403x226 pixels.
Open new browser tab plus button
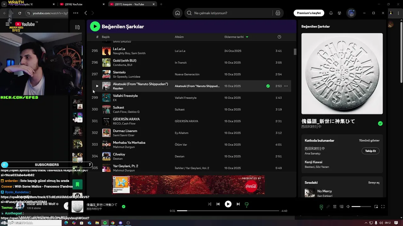[161, 4]
